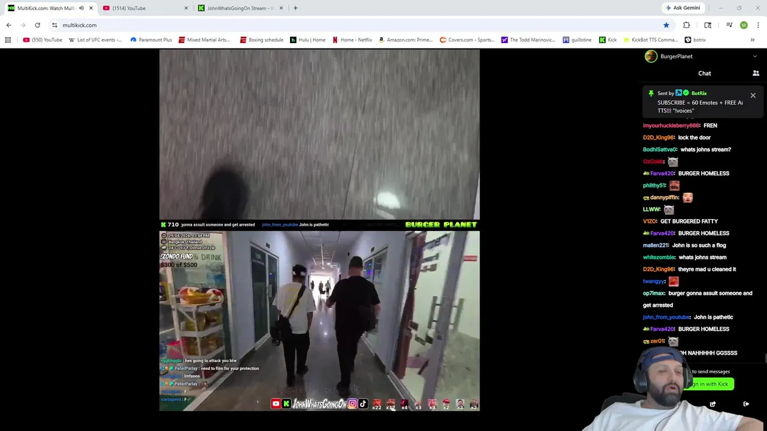
Task: Open a new browser tab
Action: [295, 8]
